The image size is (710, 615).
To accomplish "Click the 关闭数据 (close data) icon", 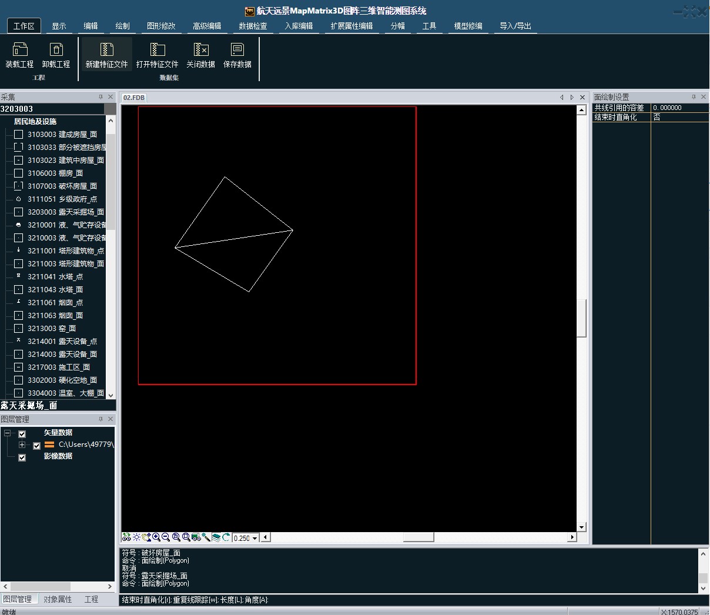I will point(200,51).
